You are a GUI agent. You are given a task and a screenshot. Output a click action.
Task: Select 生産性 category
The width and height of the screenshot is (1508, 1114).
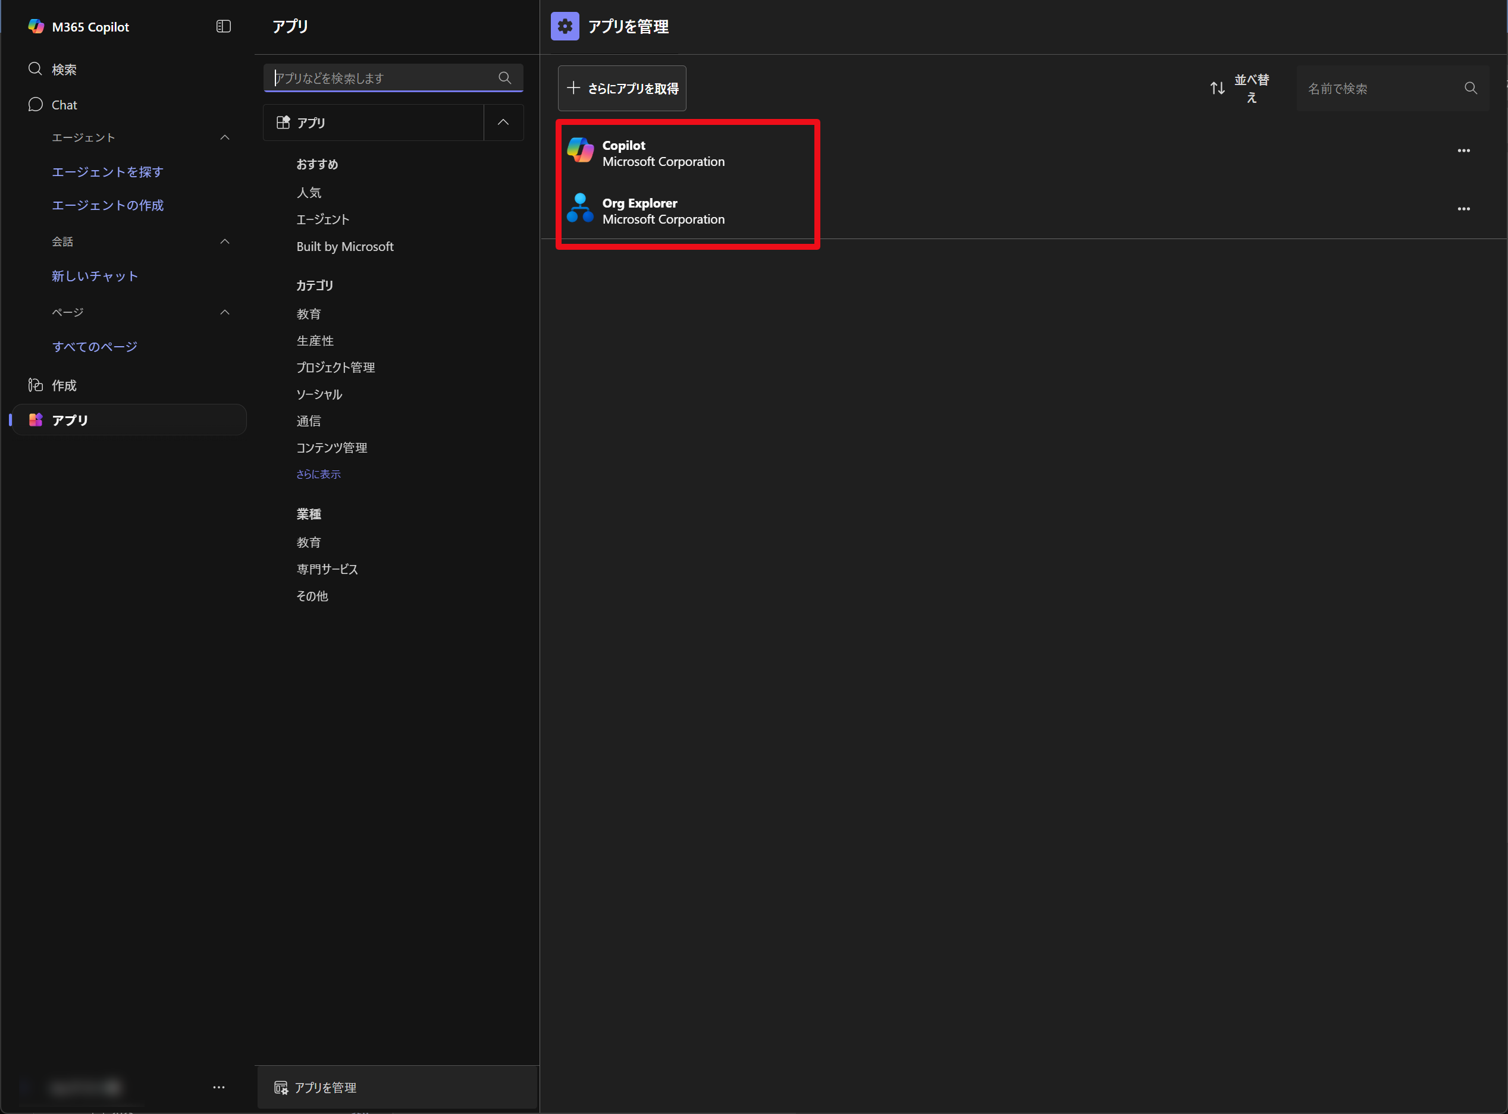pyautogui.click(x=315, y=341)
